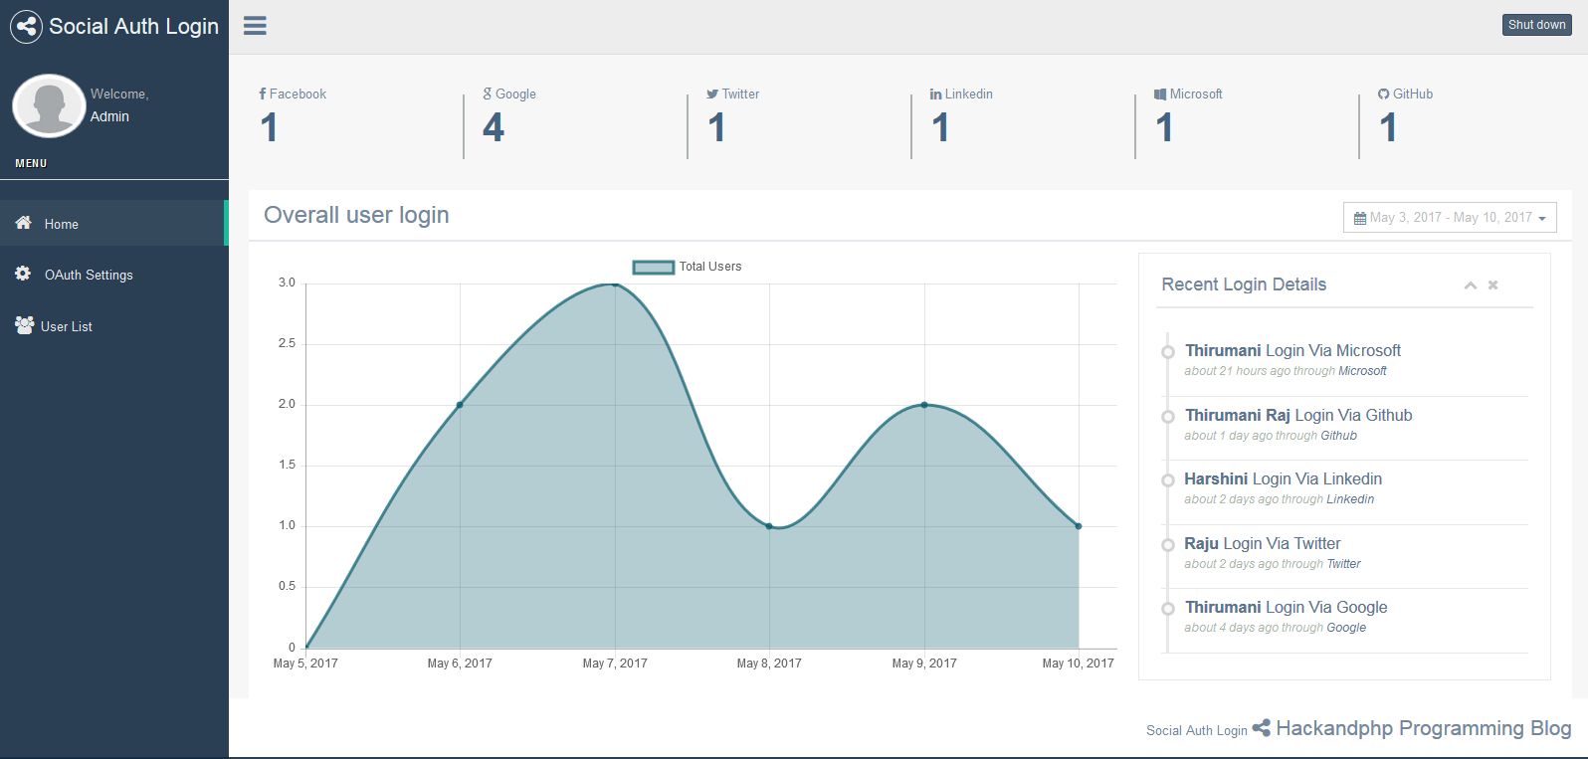Click the Facebook icon in stats row
The image size is (1588, 759).
coord(262,94)
